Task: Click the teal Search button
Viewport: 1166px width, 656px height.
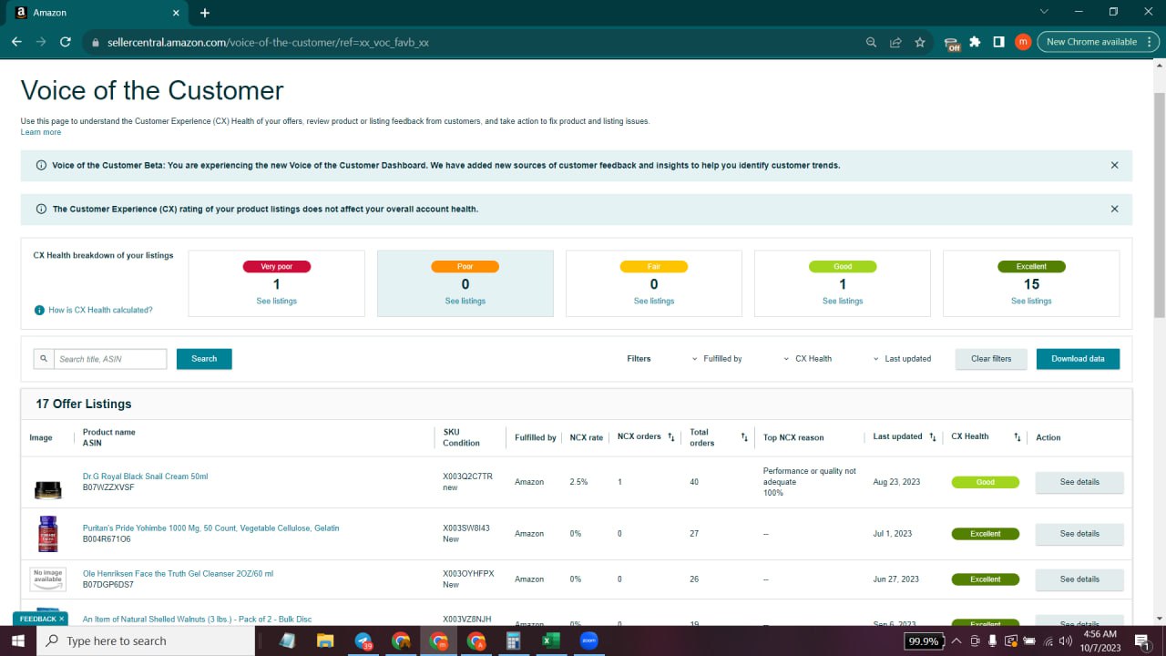Action: 204,359
